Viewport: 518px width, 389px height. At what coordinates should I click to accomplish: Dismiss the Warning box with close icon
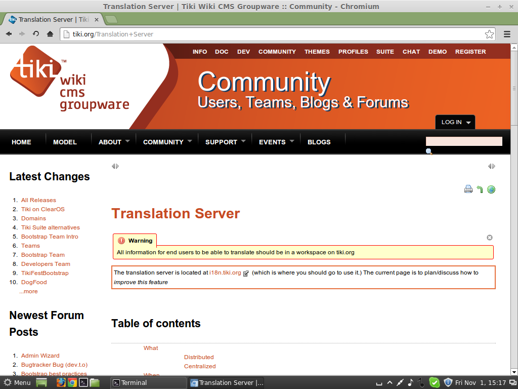coord(490,238)
